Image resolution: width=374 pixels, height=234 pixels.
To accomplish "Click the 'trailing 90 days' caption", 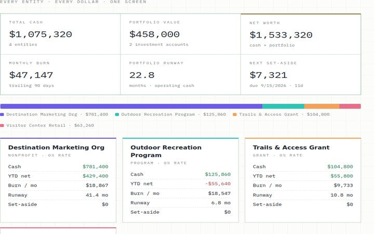I will (x=32, y=85).
